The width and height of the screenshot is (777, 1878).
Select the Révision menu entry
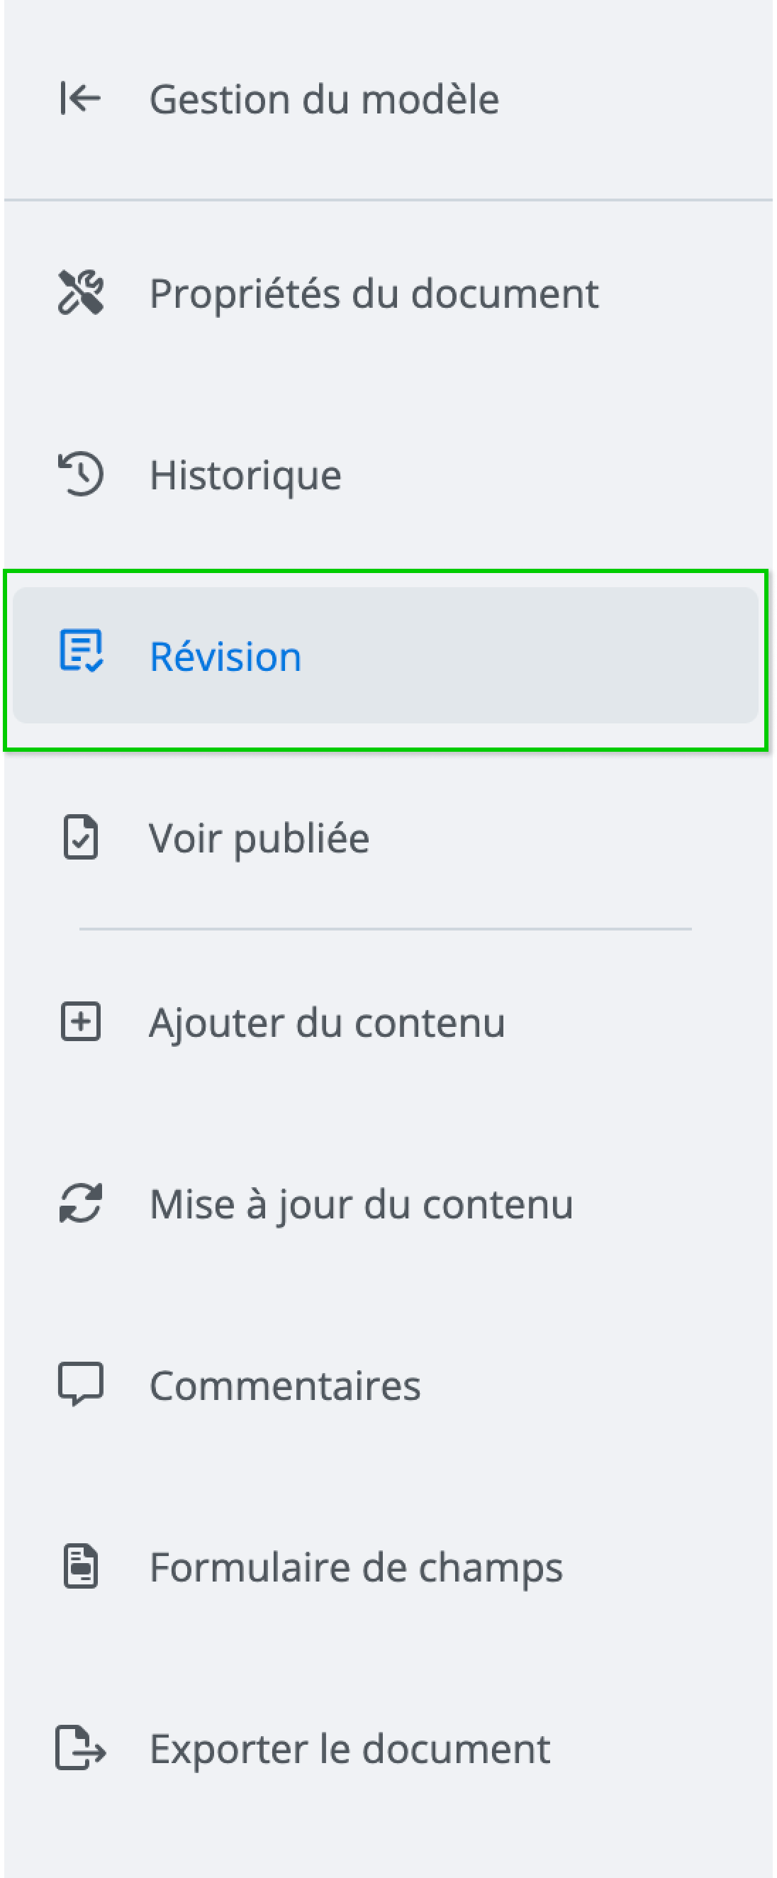(x=225, y=656)
